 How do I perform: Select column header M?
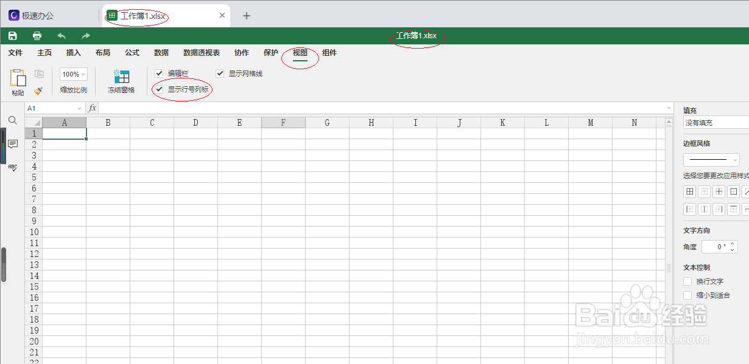coord(590,123)
